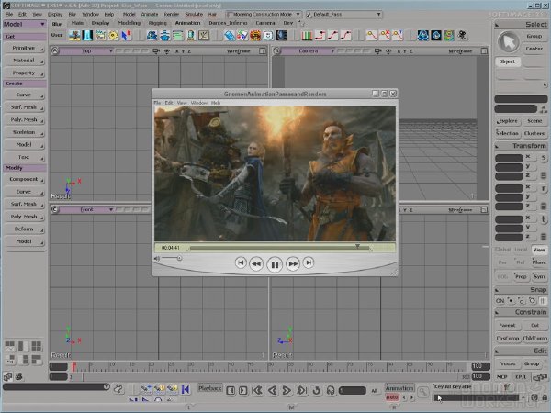Click the Playback button

tap(210, 388)
